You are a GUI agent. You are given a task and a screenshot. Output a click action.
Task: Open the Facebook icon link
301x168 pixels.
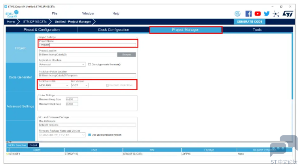click(248, 13)
